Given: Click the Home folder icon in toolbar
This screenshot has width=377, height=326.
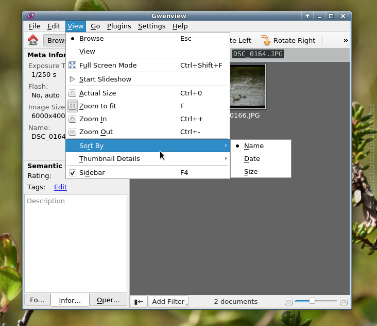Looking at the screenshot, I should tap(33, 40).
